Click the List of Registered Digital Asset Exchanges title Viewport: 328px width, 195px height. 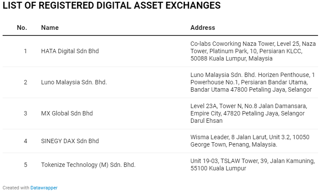[111, 5]
